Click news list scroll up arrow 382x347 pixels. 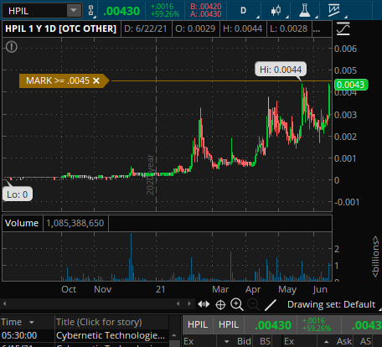[x=174, y=335]
